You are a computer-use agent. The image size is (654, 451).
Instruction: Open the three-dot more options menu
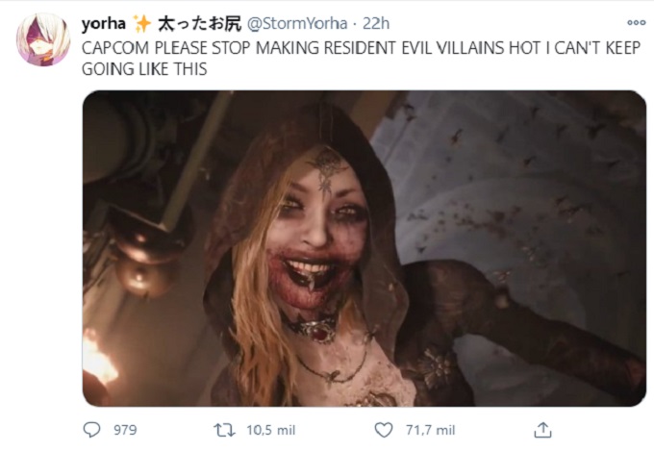pyautogui.click(x=635, y=21)
